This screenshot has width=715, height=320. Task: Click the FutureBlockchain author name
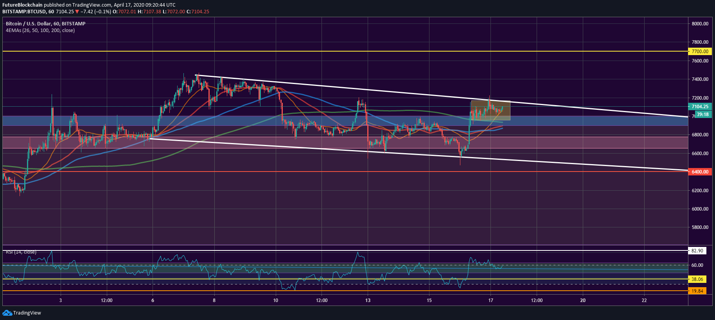tap(22, 5)
